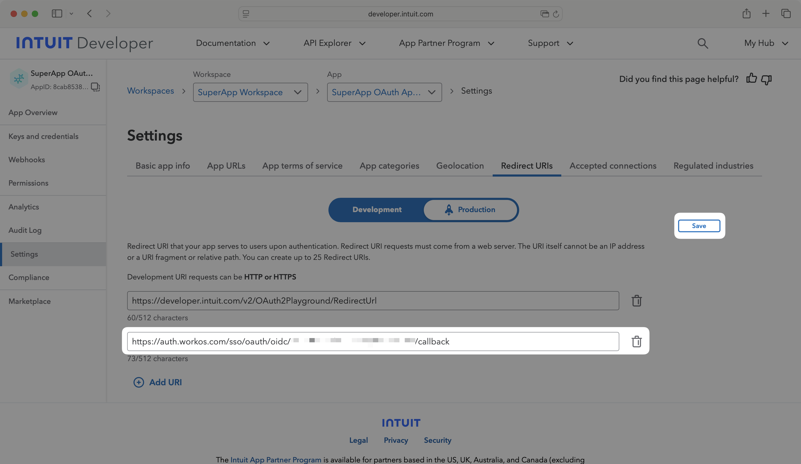This screenshot has height=464, width=801.
Task: Toggle the browser sidebar panel
Action: [x=57, y=14]
